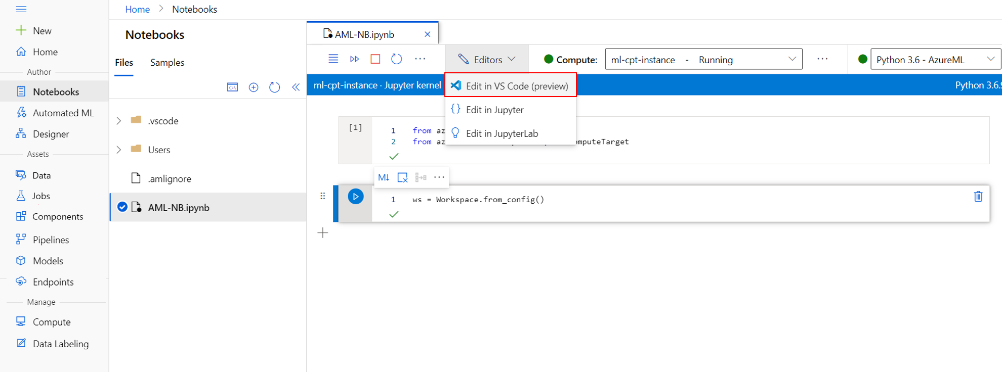Open the Data assets page
Screen dimensions: 1002x372
[x=33, y=175]
